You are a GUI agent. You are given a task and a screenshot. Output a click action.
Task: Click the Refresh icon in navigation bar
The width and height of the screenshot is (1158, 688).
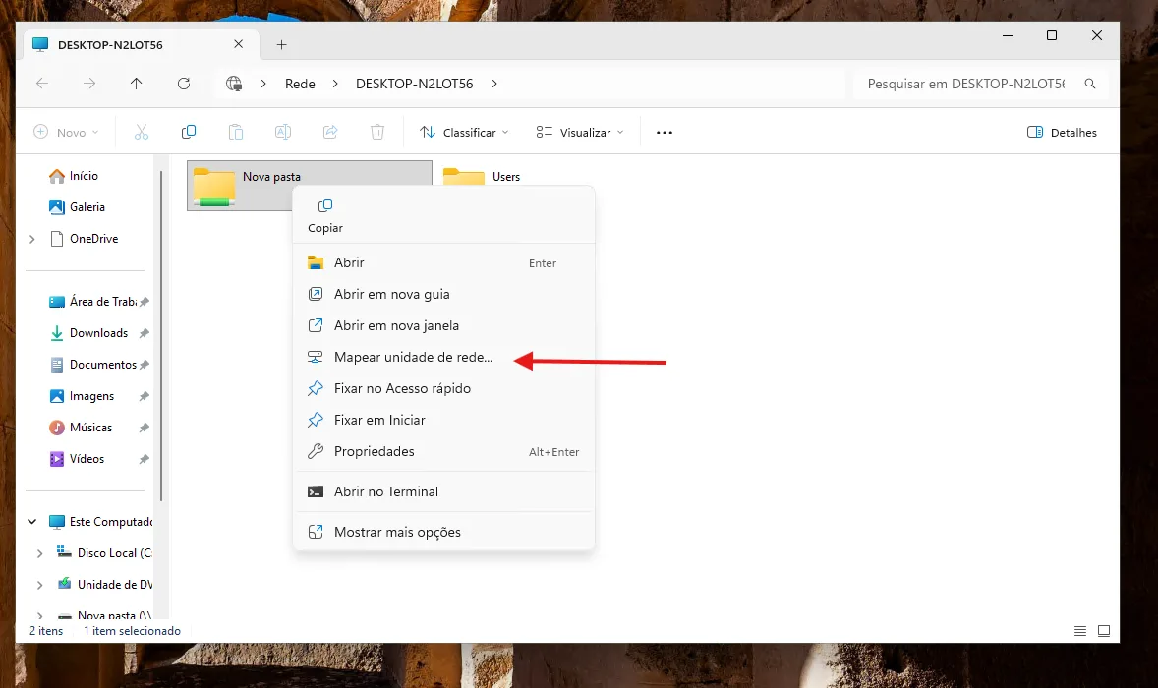(184, 84)
